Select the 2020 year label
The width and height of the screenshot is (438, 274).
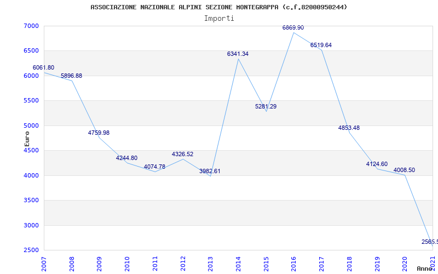pos(405,264)
